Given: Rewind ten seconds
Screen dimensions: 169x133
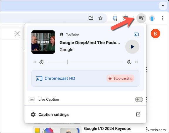Looking at the screenshot, I should click(x=41, y=62).
